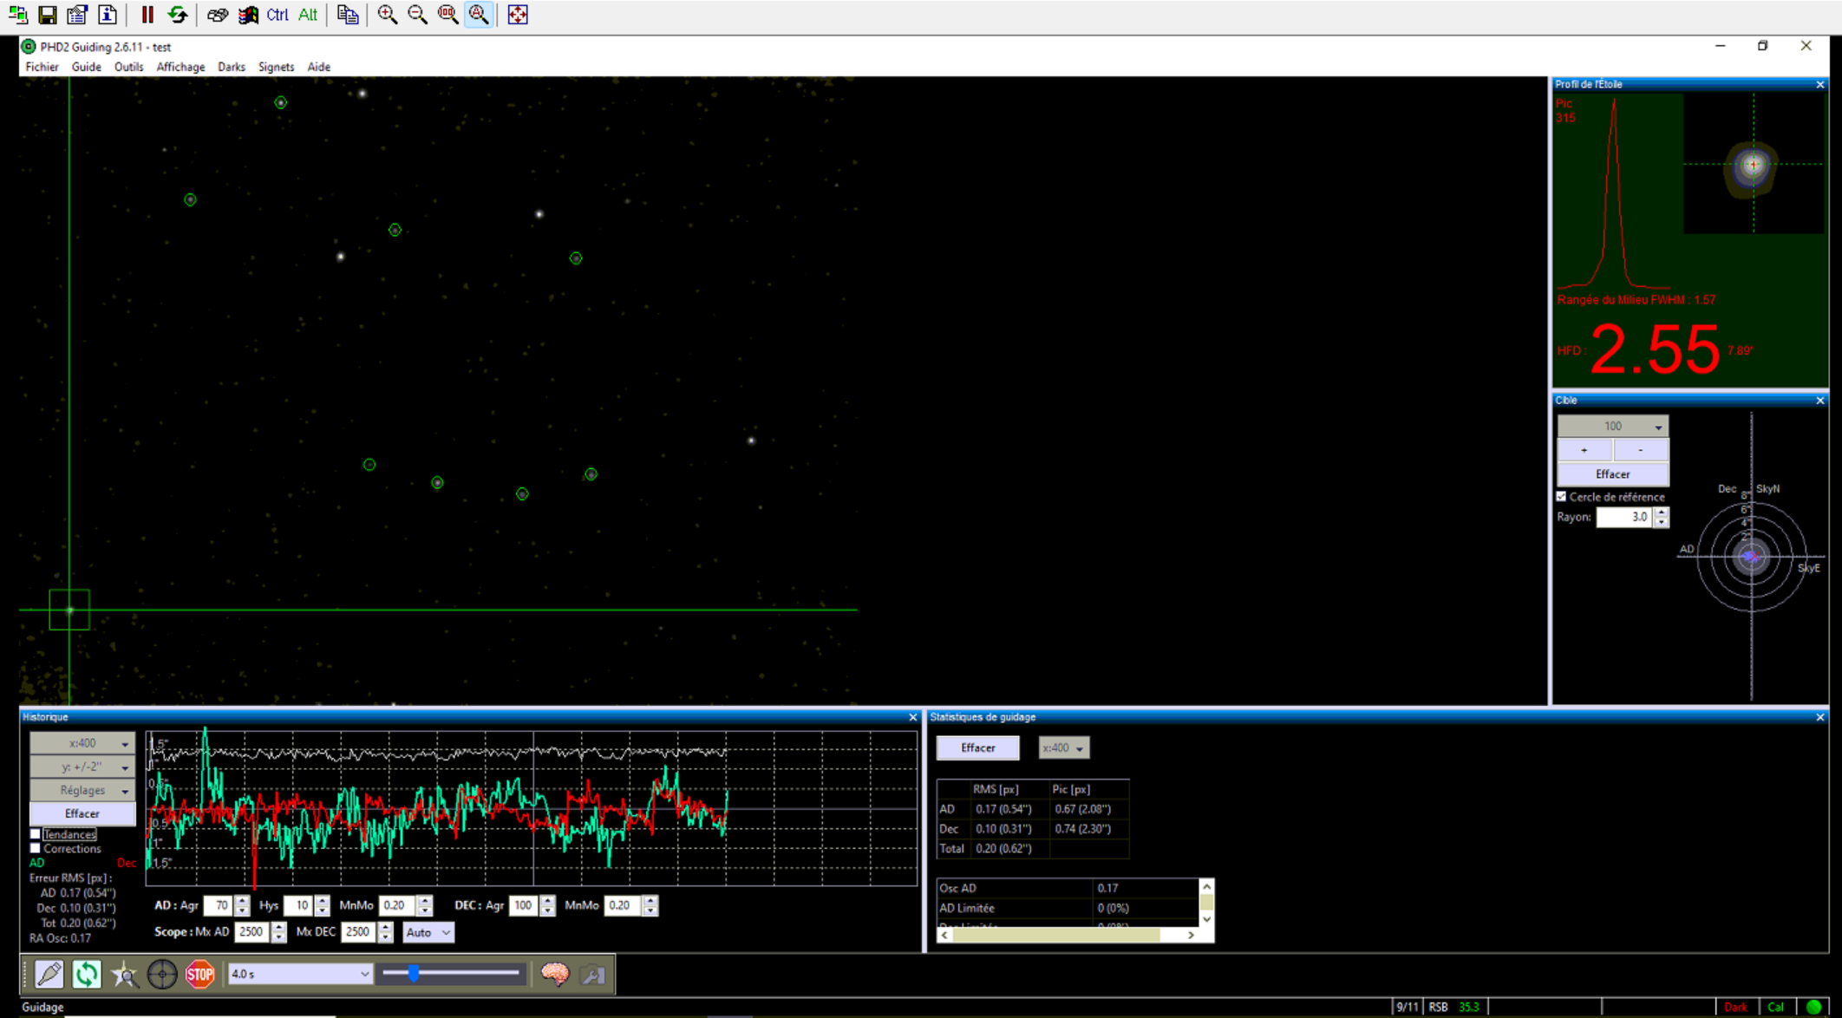Open the Outils menu
This screenshot has width=1842, height=1018.
pos(128,67)
